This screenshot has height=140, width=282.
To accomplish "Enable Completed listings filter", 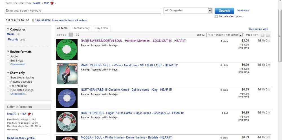I will (x=8, y=90).
